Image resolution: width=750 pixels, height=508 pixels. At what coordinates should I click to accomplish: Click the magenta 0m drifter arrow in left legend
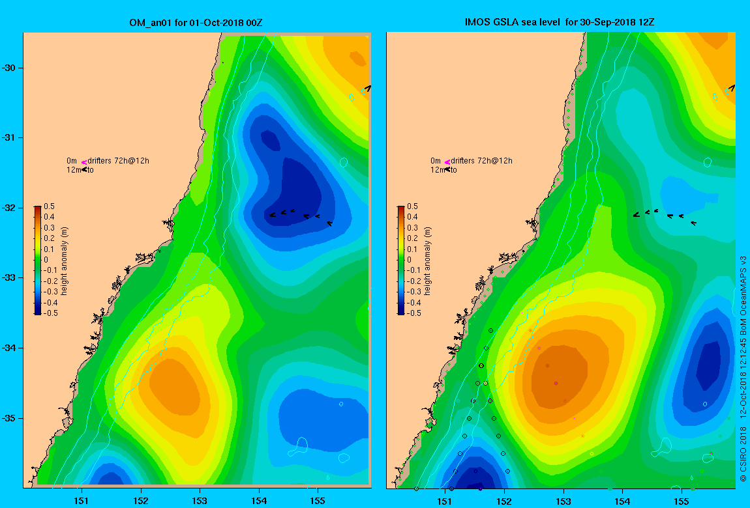coord(83,162)
